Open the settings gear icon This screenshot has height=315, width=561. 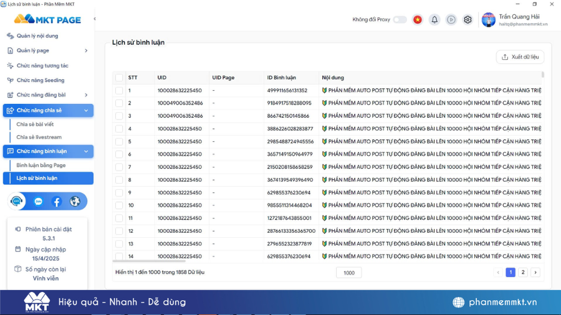[467, 20]
